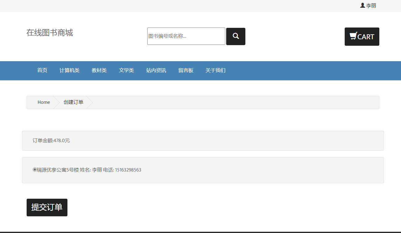Click the book search input field
Viewport: 401px width, 233px height.
point(186,36)
